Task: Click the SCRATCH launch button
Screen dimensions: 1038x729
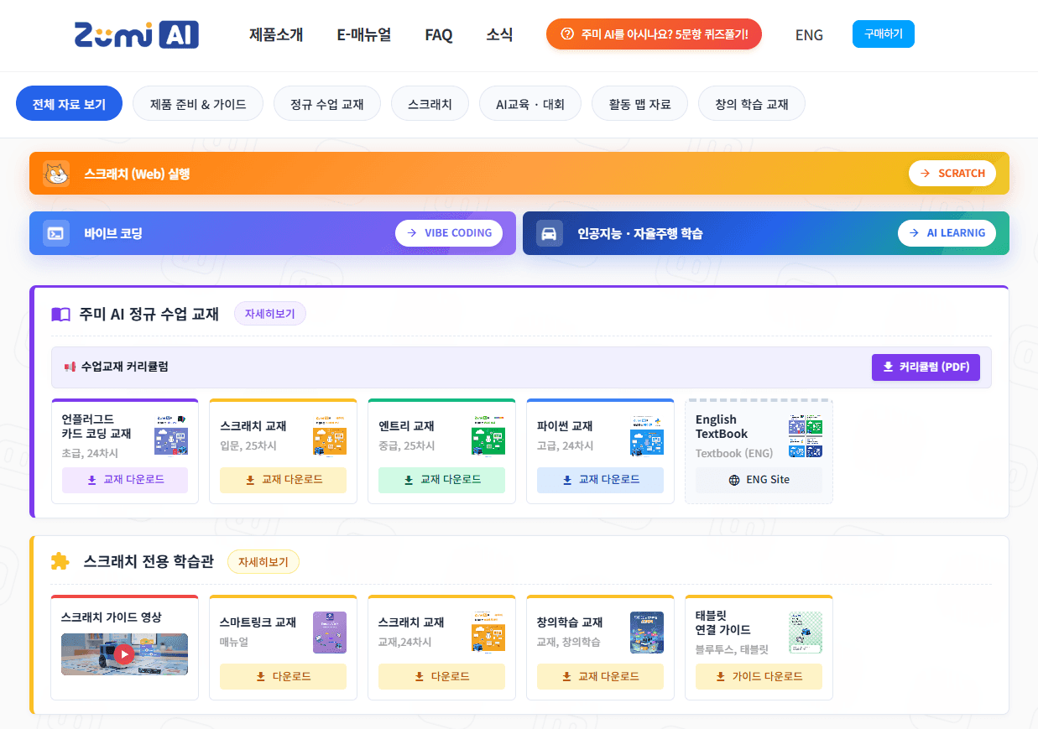Action: click(x=952, y=173)
